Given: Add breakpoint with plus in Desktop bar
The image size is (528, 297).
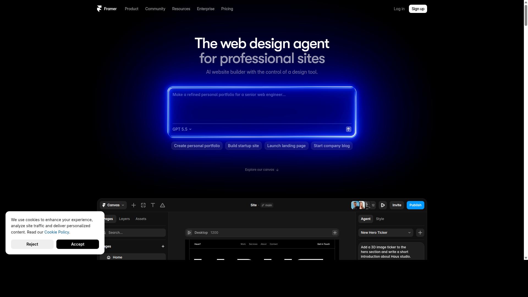Looking at the screenshot, I should point(335,233).
